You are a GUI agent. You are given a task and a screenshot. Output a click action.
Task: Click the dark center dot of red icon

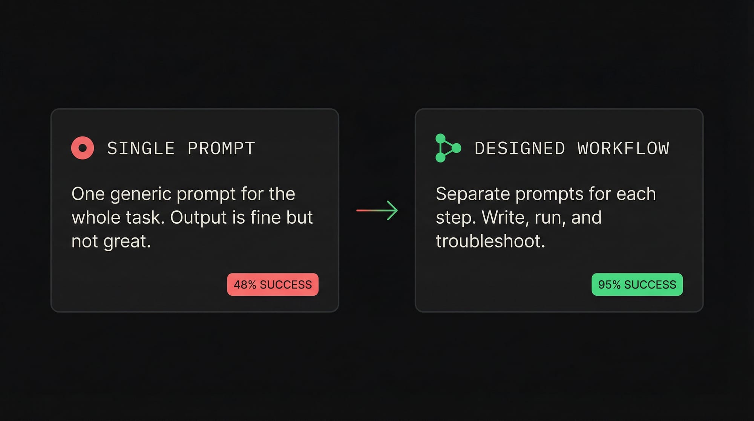(x=83, y=148)
